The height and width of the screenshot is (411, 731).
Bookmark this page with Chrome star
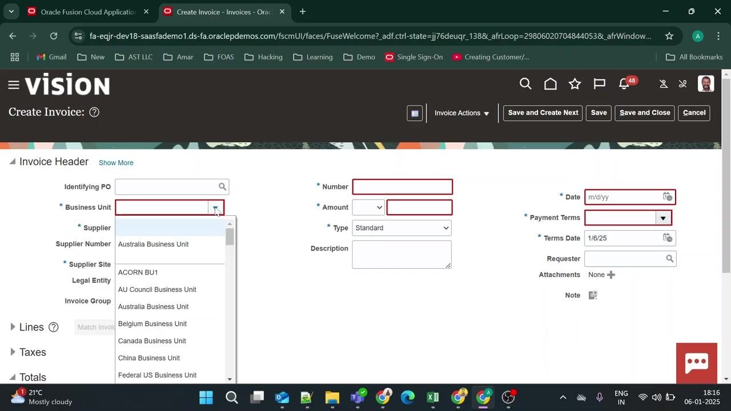click(x=669, y=36)
